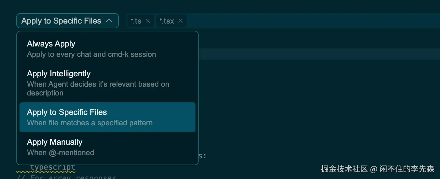This screenshot has width=440, height=179.
Task: Click the "When @-mentioned" description text
Action: [61, 153]
